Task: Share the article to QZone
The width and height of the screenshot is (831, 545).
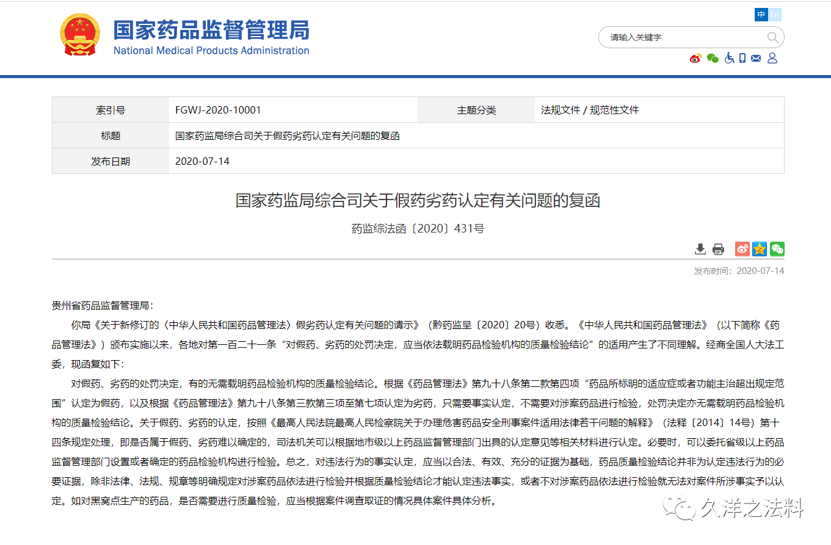Action: pos(759,249)
